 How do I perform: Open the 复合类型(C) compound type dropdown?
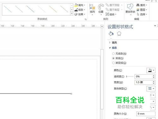(151, 88)
